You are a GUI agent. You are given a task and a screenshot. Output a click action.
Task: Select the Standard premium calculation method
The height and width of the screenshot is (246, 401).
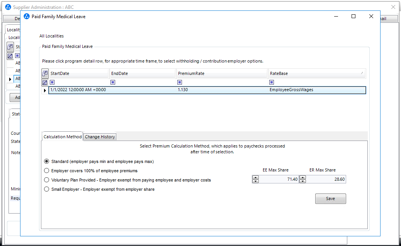pyautogui.click(x=46, y=161)
